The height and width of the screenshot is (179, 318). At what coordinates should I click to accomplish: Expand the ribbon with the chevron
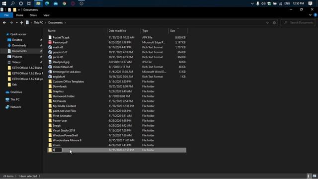310,15
